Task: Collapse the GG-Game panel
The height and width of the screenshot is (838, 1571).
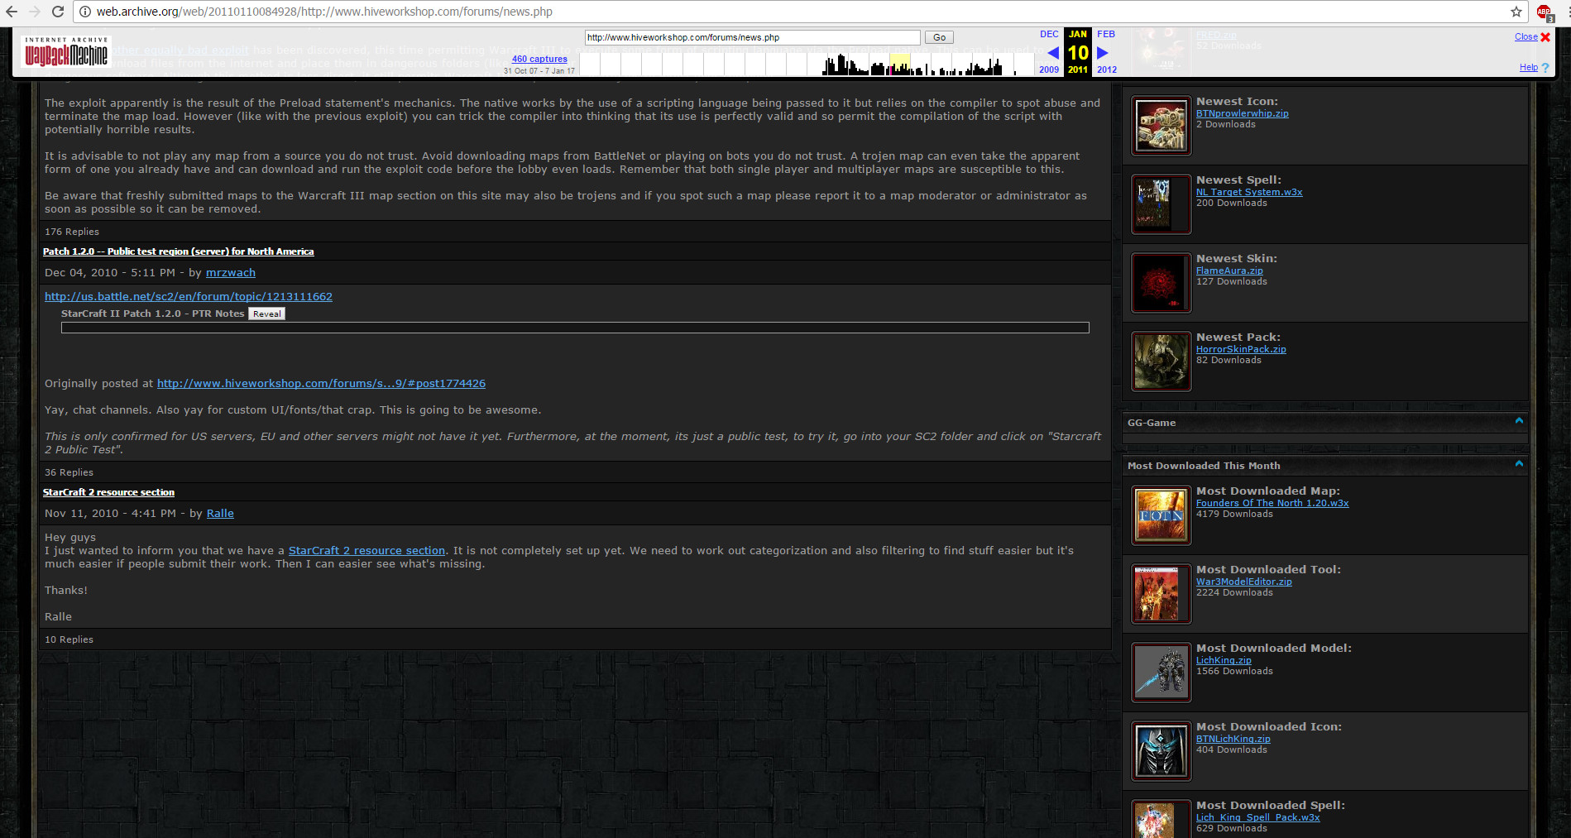Action: pos(1519,421)
